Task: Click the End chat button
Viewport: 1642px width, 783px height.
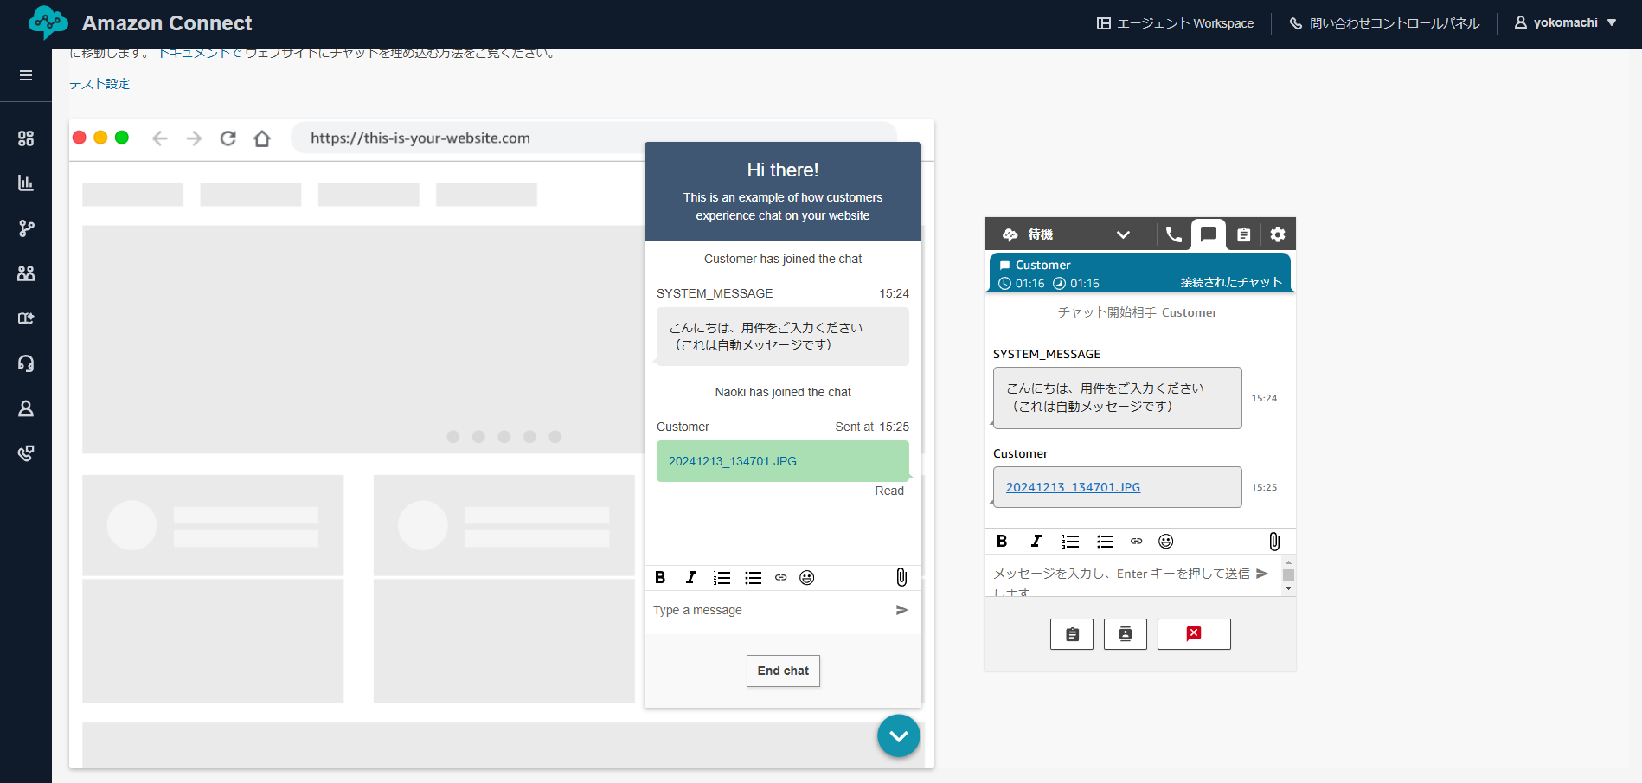Action: click(x=783, y=671)
